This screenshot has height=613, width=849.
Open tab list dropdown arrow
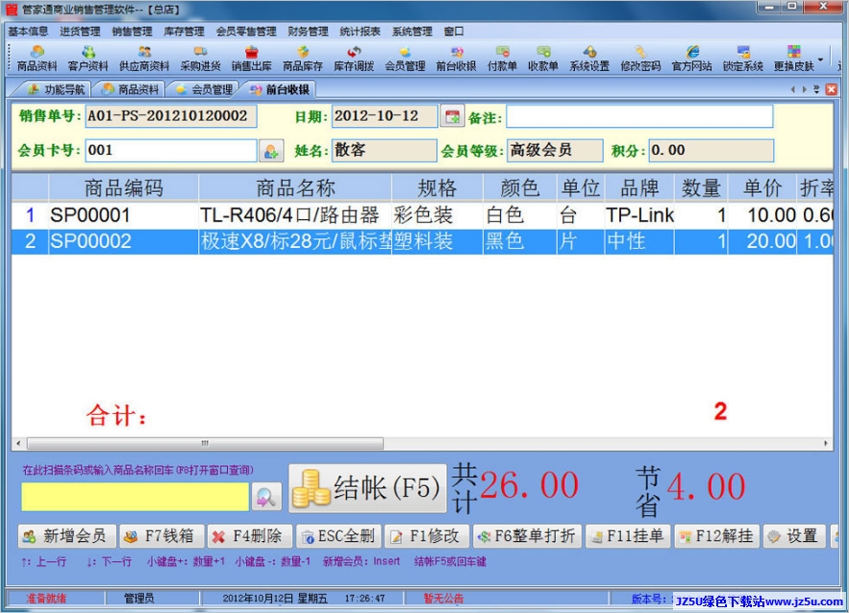(816, 89)
